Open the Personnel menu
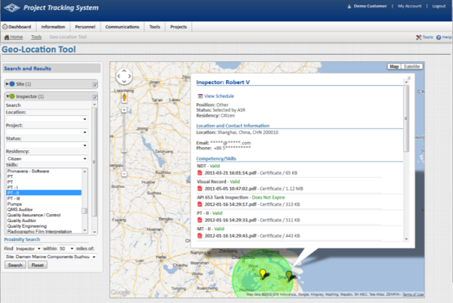 [x=85, y=27]
